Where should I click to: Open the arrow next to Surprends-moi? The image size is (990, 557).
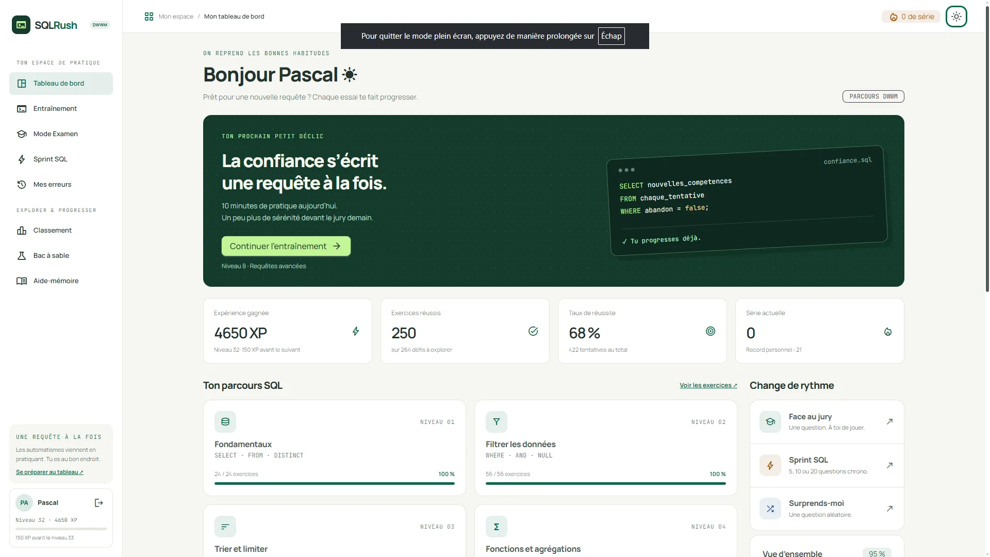(x=889, y=509)
